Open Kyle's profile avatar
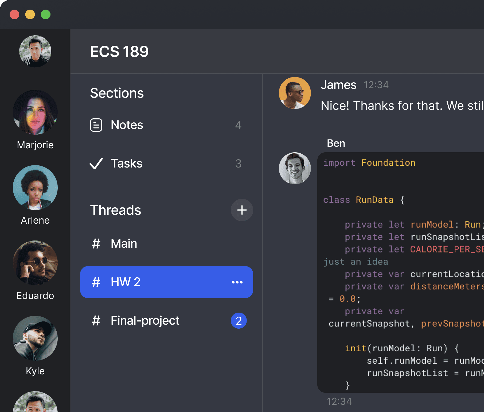 [35, 338]
